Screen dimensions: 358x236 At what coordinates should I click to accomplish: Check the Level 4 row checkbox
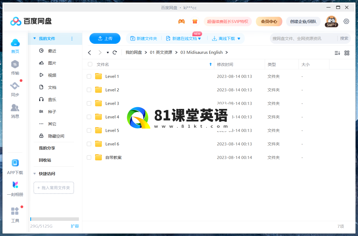pyautogui.click(x=89, y=117)
